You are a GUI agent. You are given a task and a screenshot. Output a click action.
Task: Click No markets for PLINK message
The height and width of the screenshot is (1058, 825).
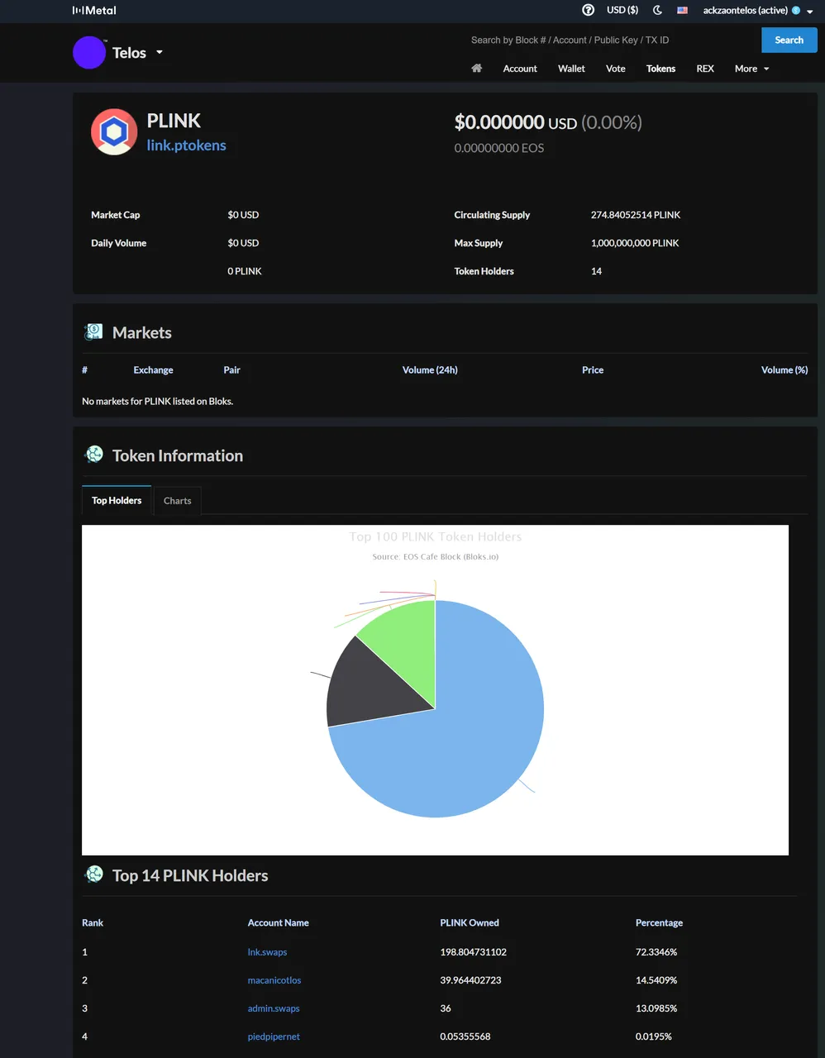pos(157,402)
